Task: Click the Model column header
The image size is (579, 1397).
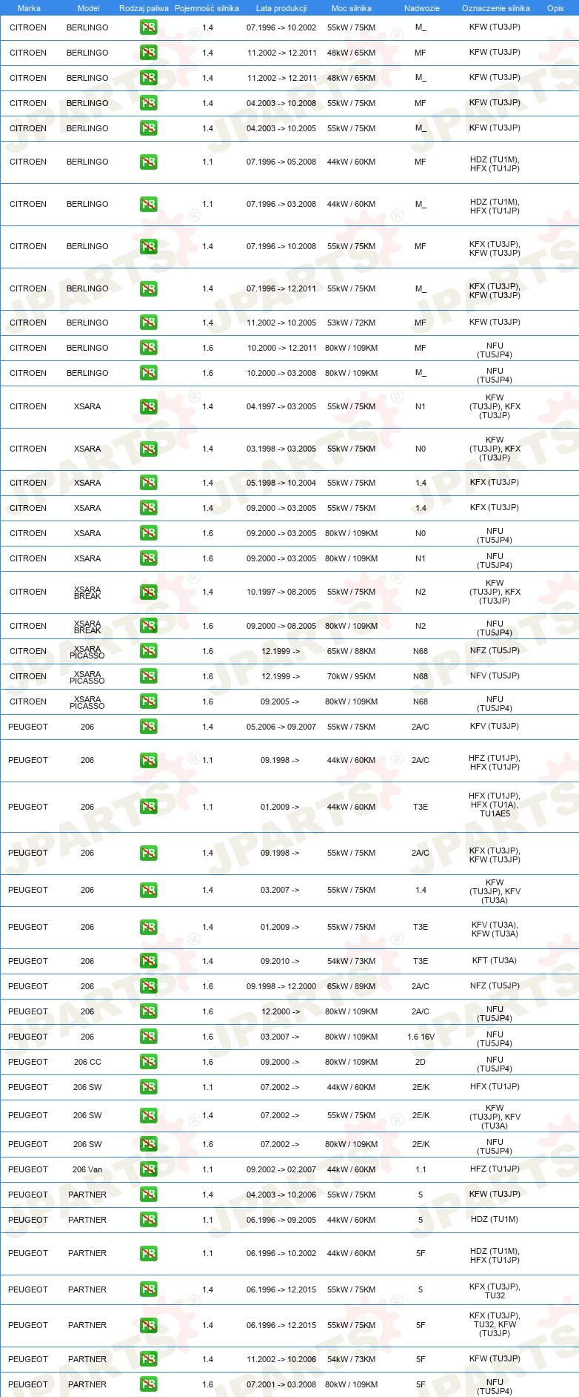Action: pos(88,8)
